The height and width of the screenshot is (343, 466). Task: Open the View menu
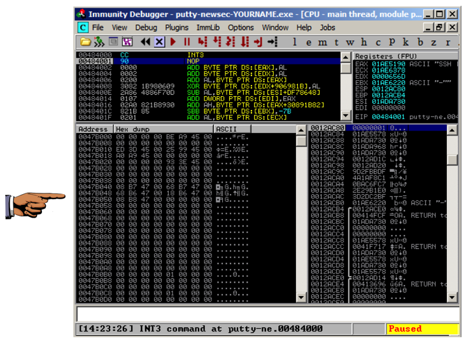coord(120,27)
